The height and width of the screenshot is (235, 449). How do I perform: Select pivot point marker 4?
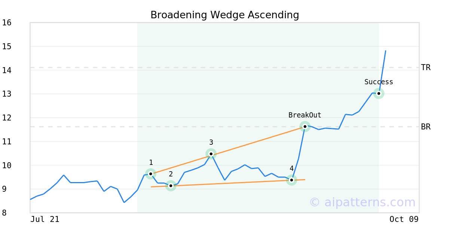(291, 180)
